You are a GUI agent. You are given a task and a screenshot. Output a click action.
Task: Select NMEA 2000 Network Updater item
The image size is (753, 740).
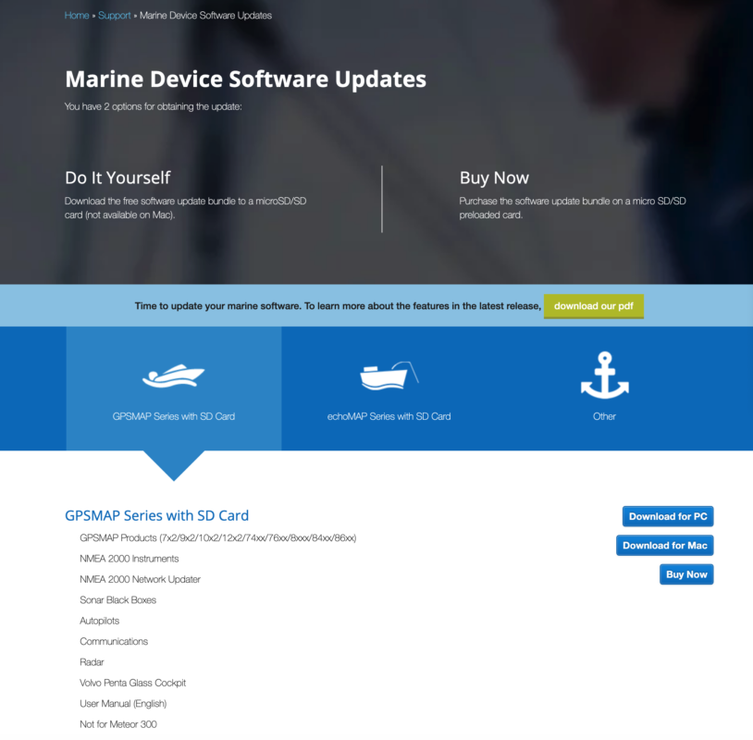141,579
